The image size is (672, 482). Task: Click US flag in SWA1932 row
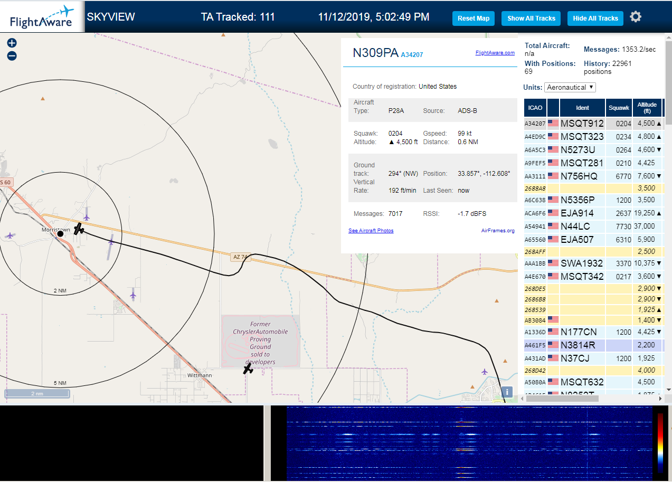click(553, 263)
